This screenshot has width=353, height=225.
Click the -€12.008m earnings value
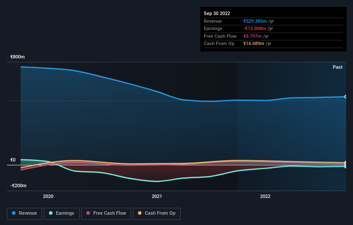[x=255, y=28]
